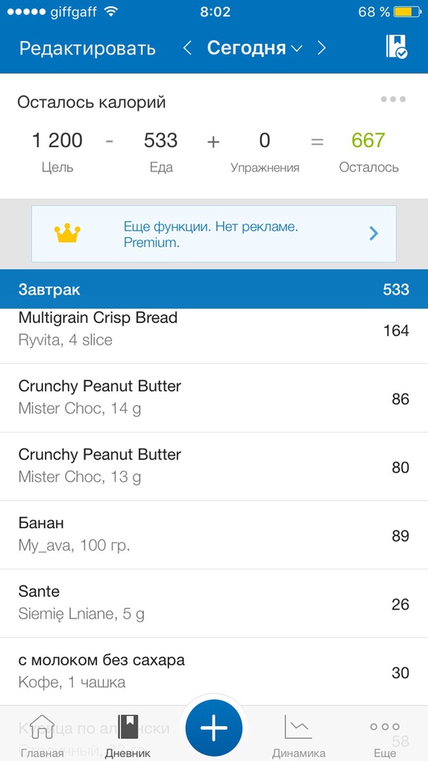Go to previous day with left chevron
428x761 pixels.
(x=187, y=48)
